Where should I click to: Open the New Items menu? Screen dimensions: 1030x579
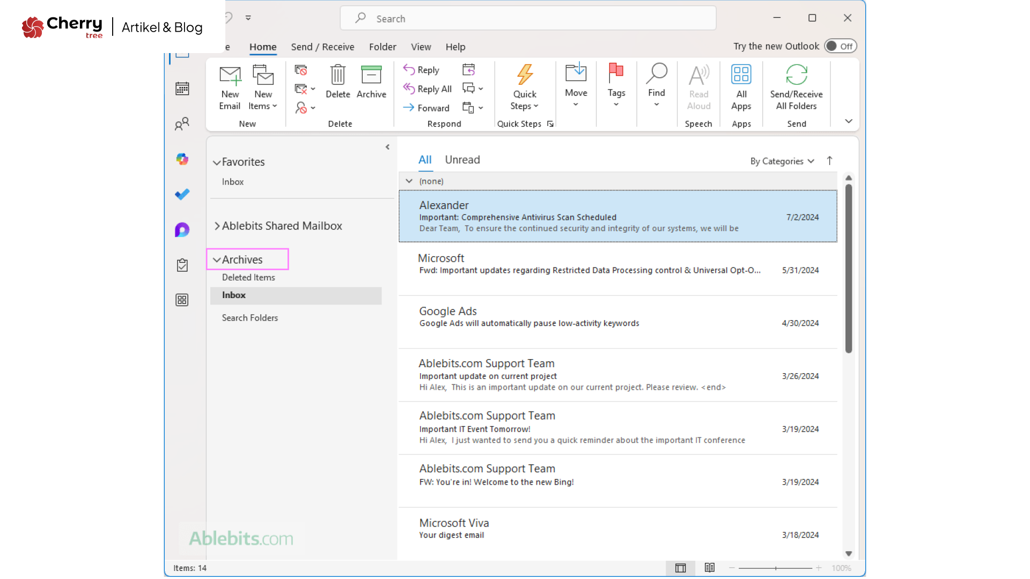(x=263, y=87)
